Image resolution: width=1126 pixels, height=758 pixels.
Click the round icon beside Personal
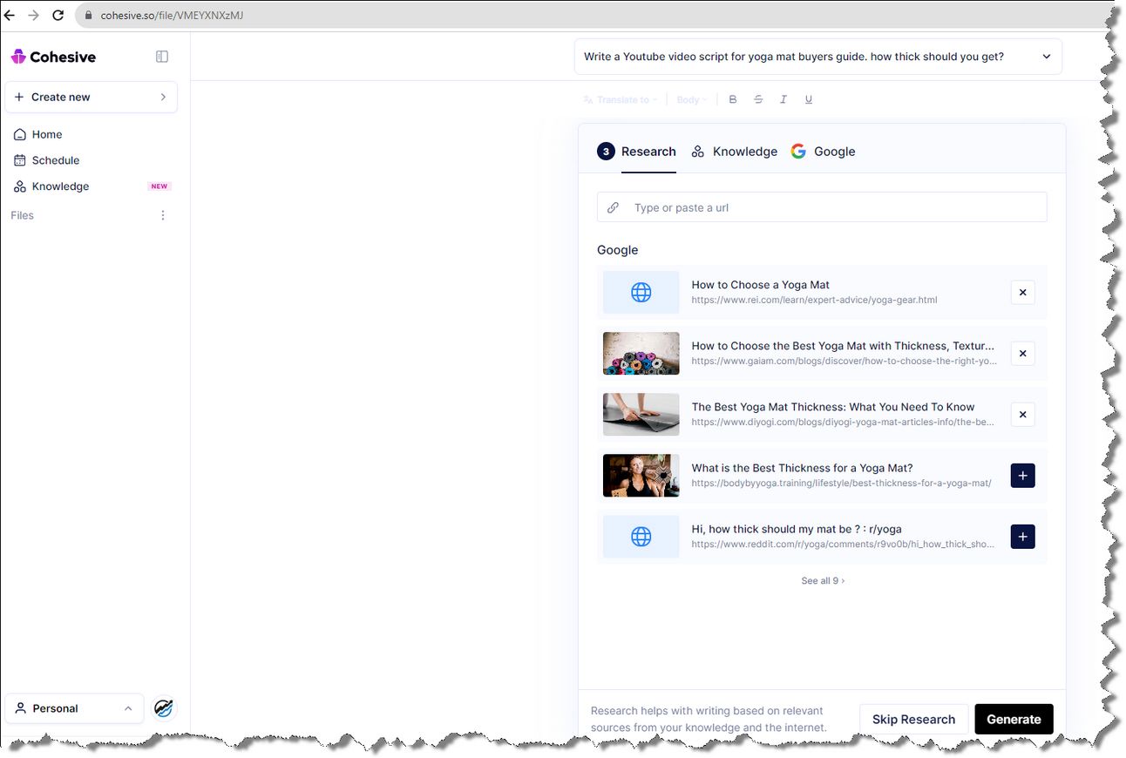(163, 708)
